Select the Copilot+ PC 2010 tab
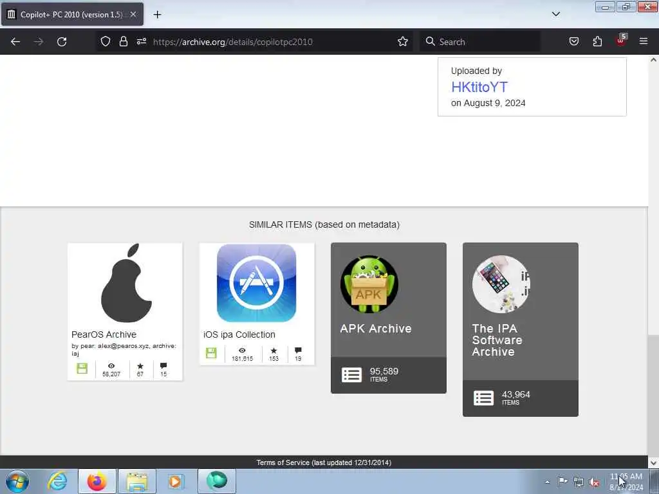Viewport: 659px width, 494px height. click(72, 14)
